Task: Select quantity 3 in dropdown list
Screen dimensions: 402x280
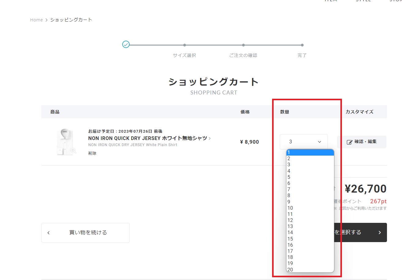Action: tap(310, 164)
